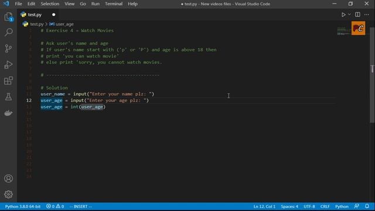Viewport: 375px width, 211px height.
Task: Click the code minimap preview
Action: coord(343,31)
